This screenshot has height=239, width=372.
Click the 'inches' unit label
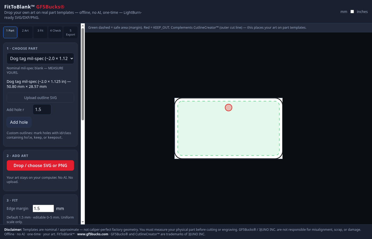point(362,12)
